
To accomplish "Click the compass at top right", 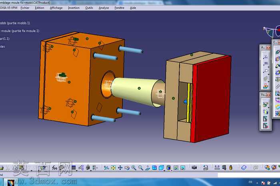I will tap(272, 31).
